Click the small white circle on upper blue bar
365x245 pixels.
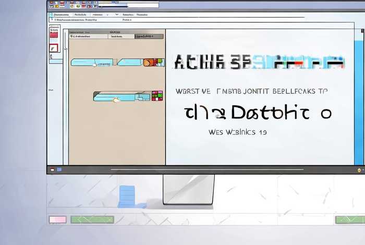(x=94, y=65)
